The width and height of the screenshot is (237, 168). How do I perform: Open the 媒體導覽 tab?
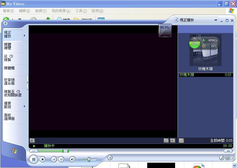8,46
